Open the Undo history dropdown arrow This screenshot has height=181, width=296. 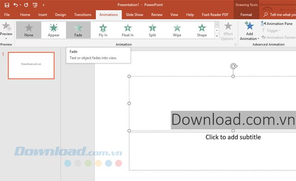20,5
